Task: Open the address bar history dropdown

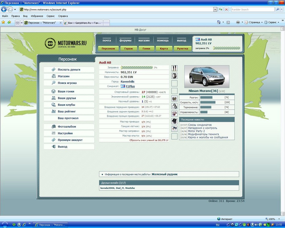Action: 215,9
